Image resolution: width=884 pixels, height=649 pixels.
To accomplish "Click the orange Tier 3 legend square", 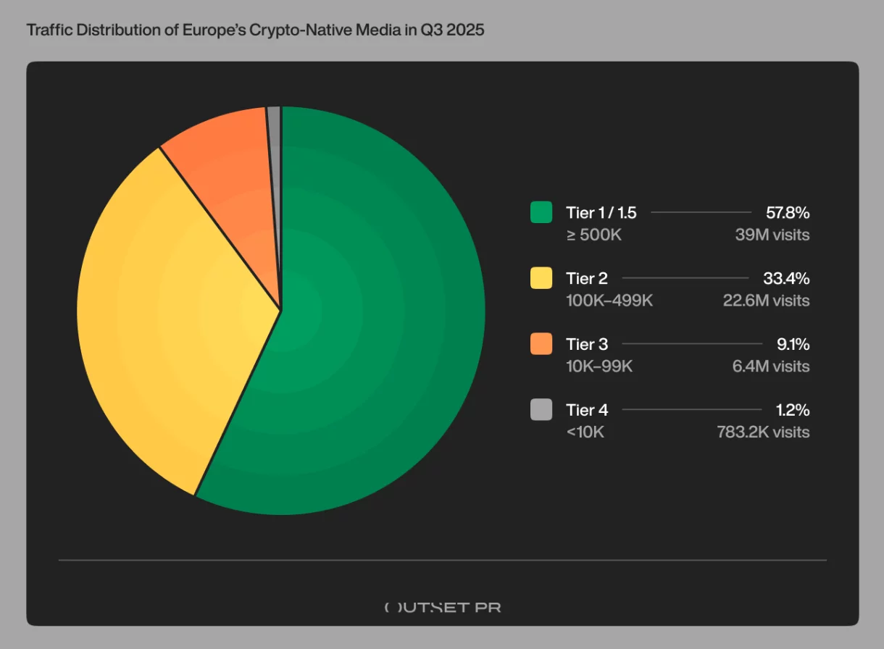I will pos(540,344).
